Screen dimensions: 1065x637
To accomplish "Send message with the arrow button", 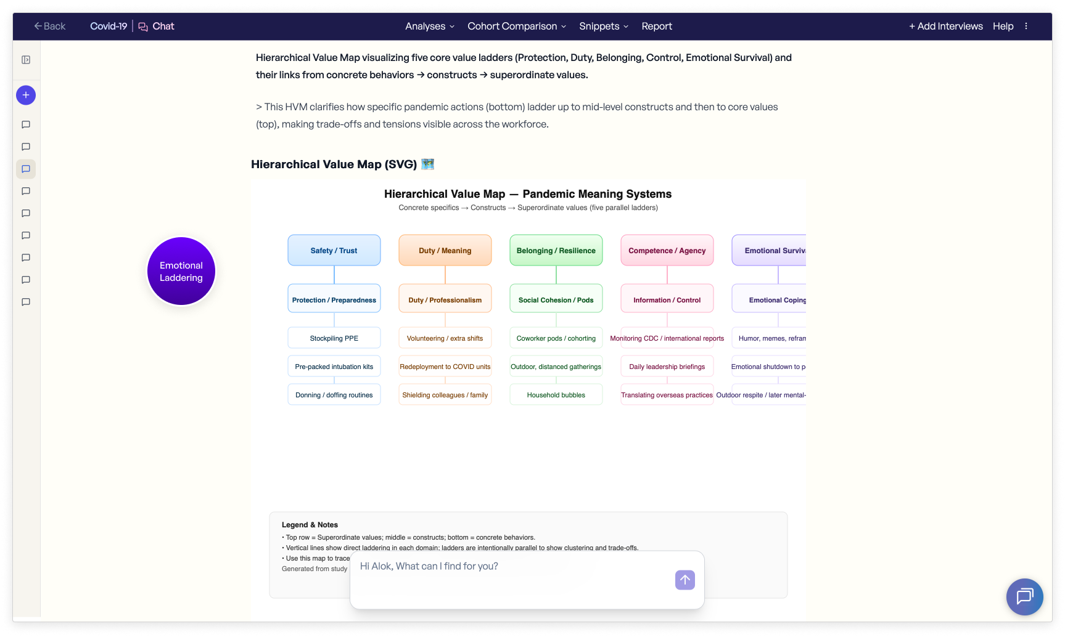I will pyautogui.click(x=685, y=580).
